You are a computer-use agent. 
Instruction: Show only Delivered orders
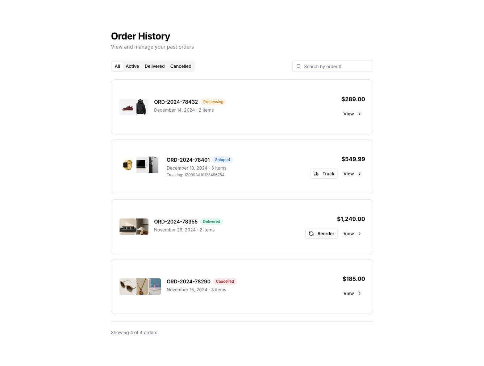click(155, 66)
